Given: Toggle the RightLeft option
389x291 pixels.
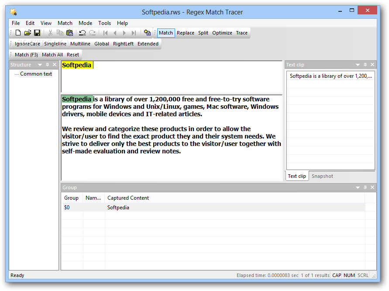Looking at the screenshot, I should (x=123, y=44).
